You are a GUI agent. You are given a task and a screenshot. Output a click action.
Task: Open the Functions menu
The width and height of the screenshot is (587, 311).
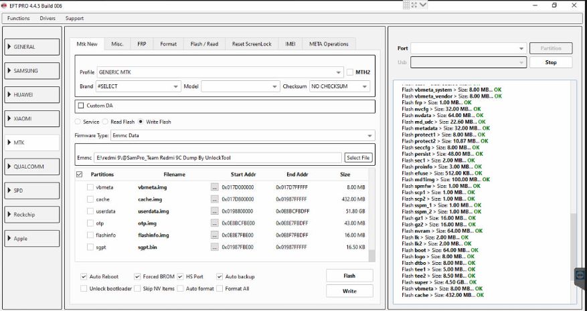(x=18, y=18)
